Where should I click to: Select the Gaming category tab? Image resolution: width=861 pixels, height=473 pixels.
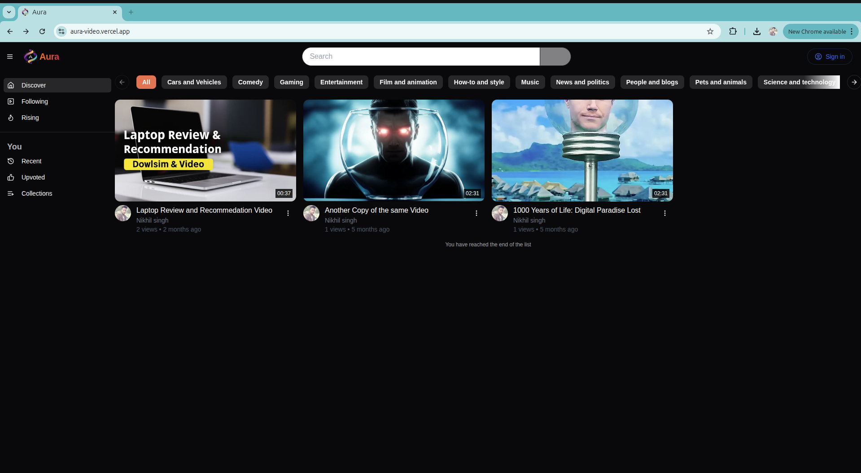point(291,82)
